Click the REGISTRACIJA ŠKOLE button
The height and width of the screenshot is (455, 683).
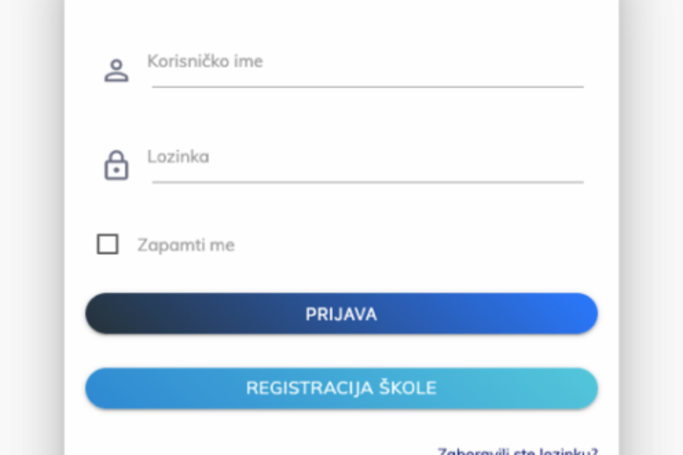[x=341, y=388]
